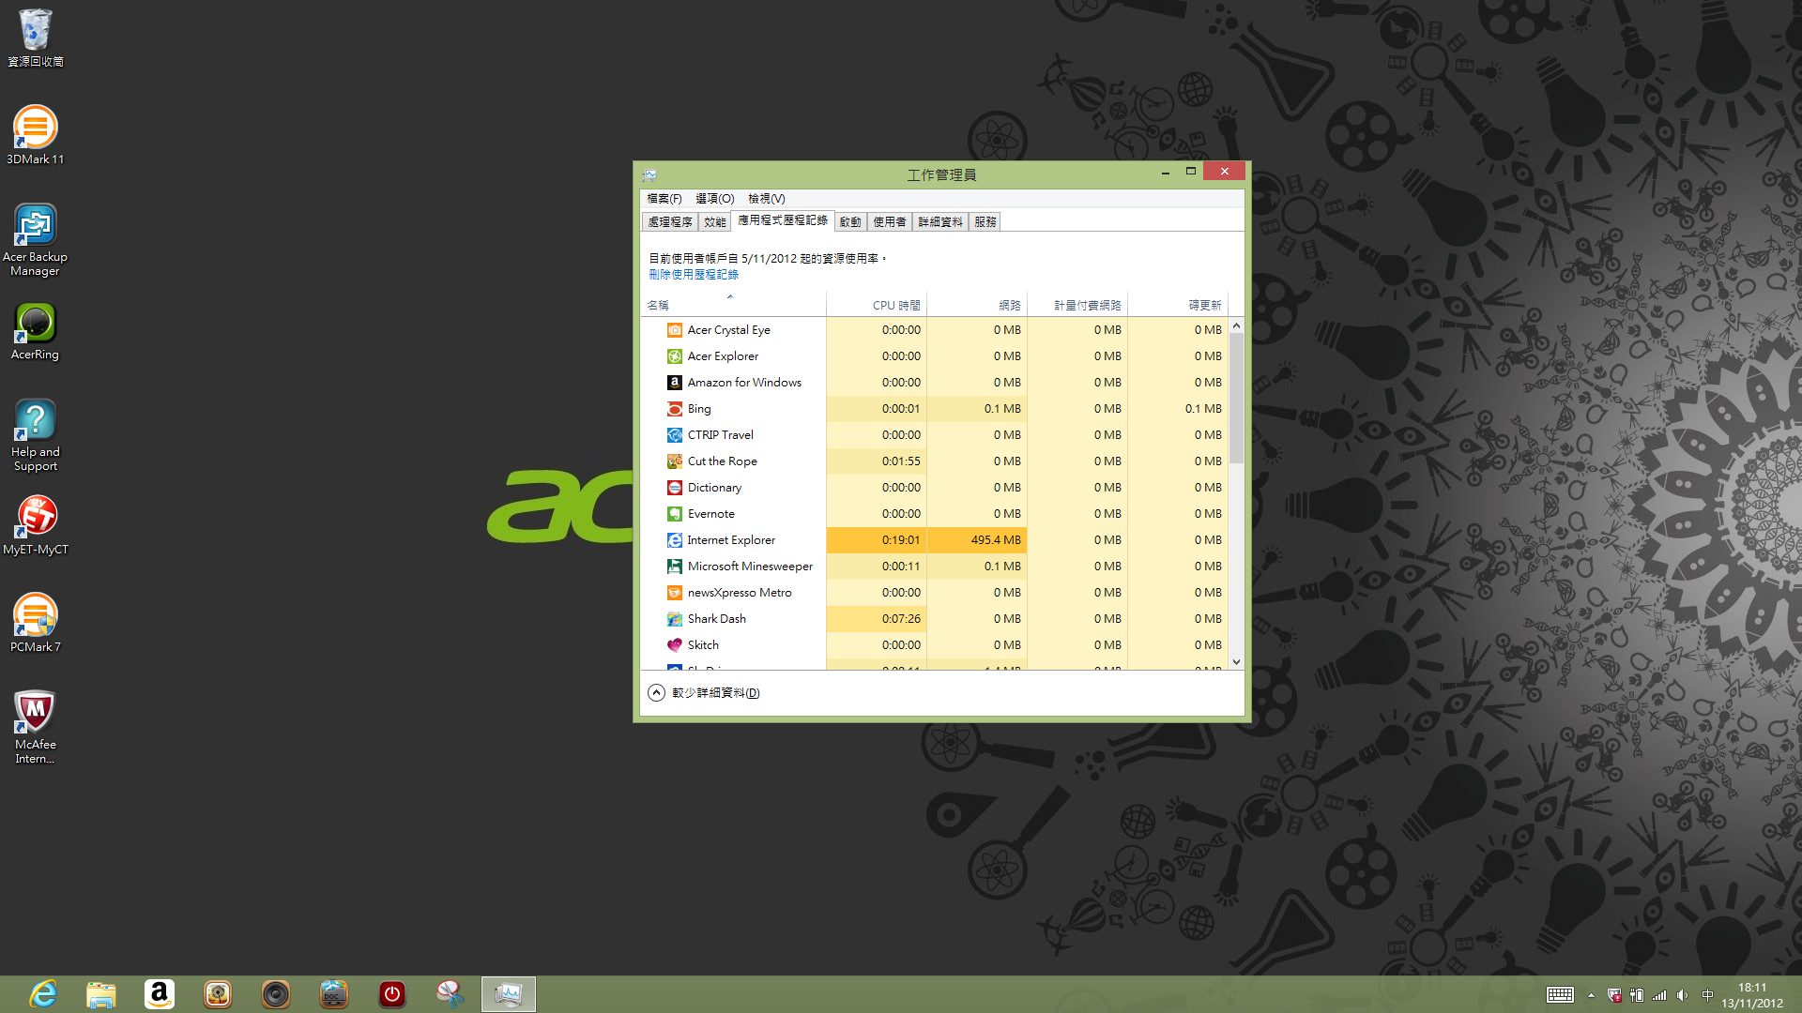1802x1013 pixels.
Task: Switch to the 使用者 tab
Action: [x=890, y=222]
